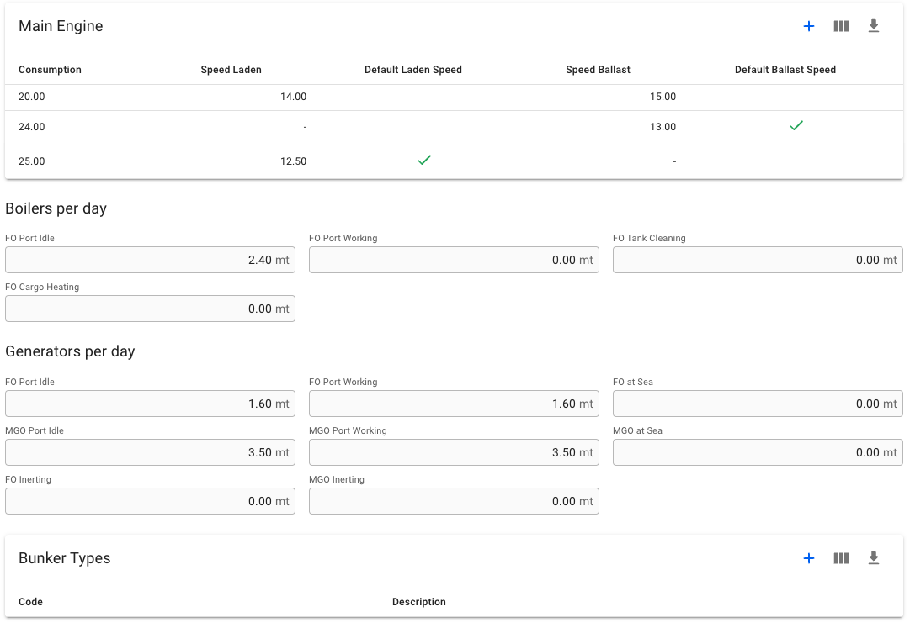The height and width of the screenshot is (628, 910).
Task: Sort rows by Speed Ballast column
Action: click(x=598, y=70)
